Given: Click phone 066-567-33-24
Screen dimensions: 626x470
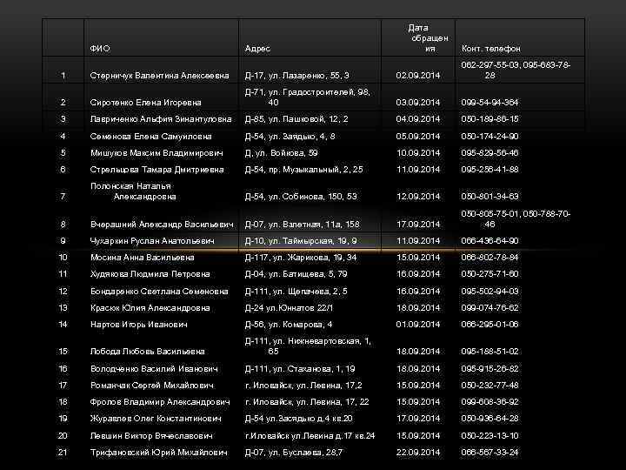Looking at the screenshot, I should (x=489, y=453).
